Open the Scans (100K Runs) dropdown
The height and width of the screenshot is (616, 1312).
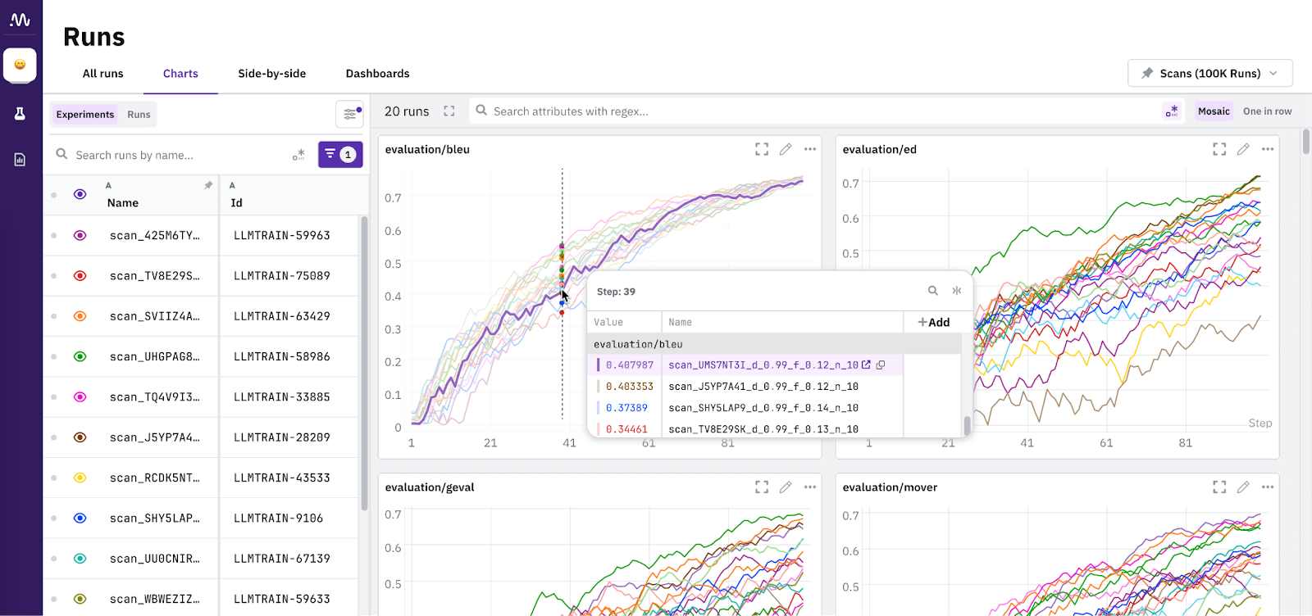pyautogui.click(x=1209, y=73)
